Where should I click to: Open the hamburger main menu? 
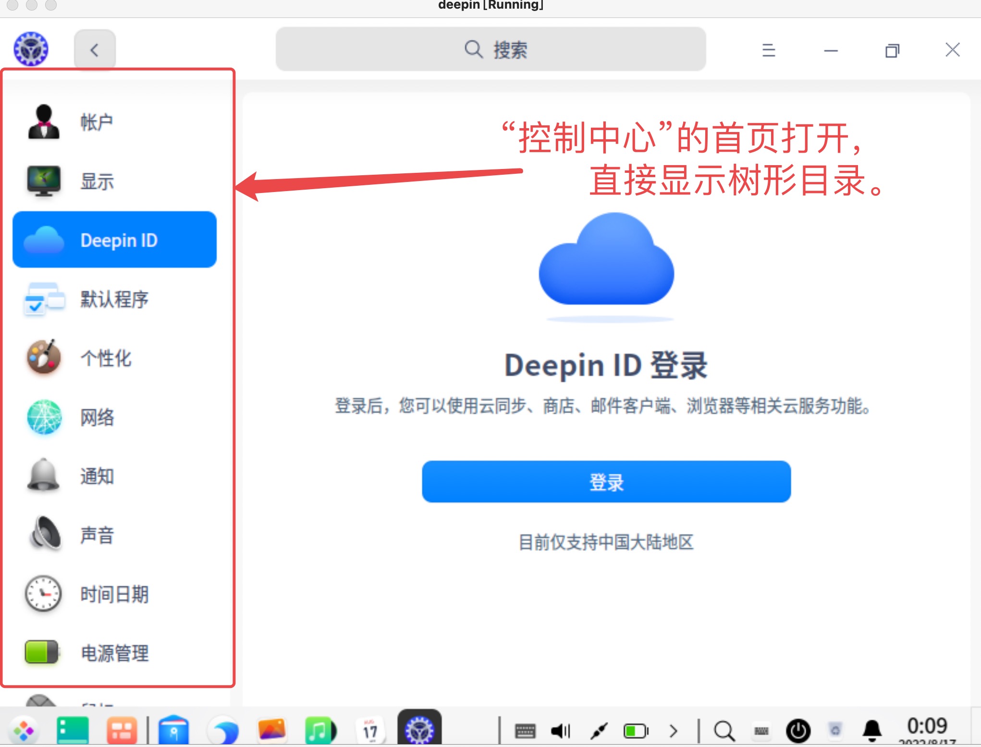pyautogui.click(x=769, y=50)
